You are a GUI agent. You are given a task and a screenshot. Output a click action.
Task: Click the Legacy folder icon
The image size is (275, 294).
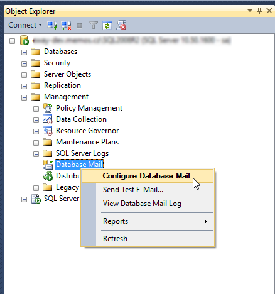tap(48, 187)
